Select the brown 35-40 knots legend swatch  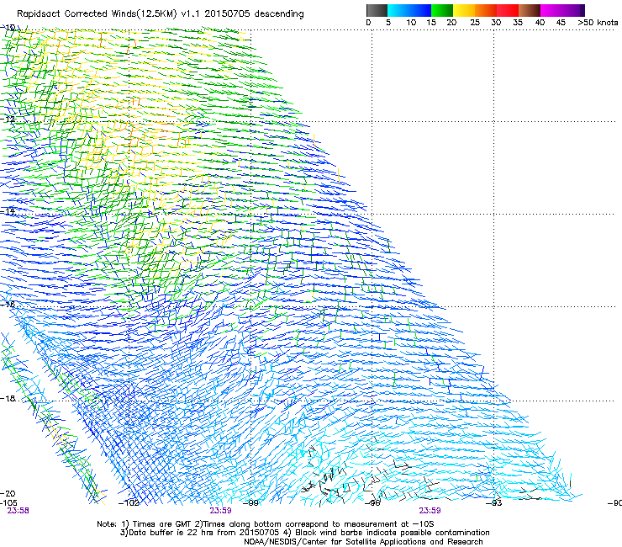pos(530,10)
